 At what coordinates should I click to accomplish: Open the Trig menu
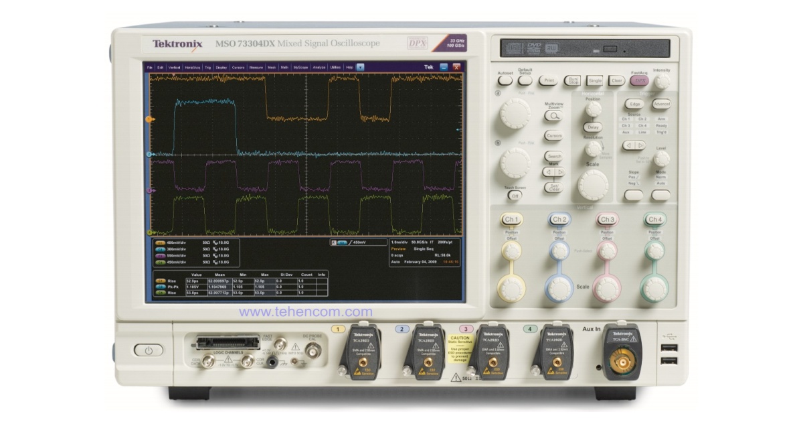tap(208, 68)
